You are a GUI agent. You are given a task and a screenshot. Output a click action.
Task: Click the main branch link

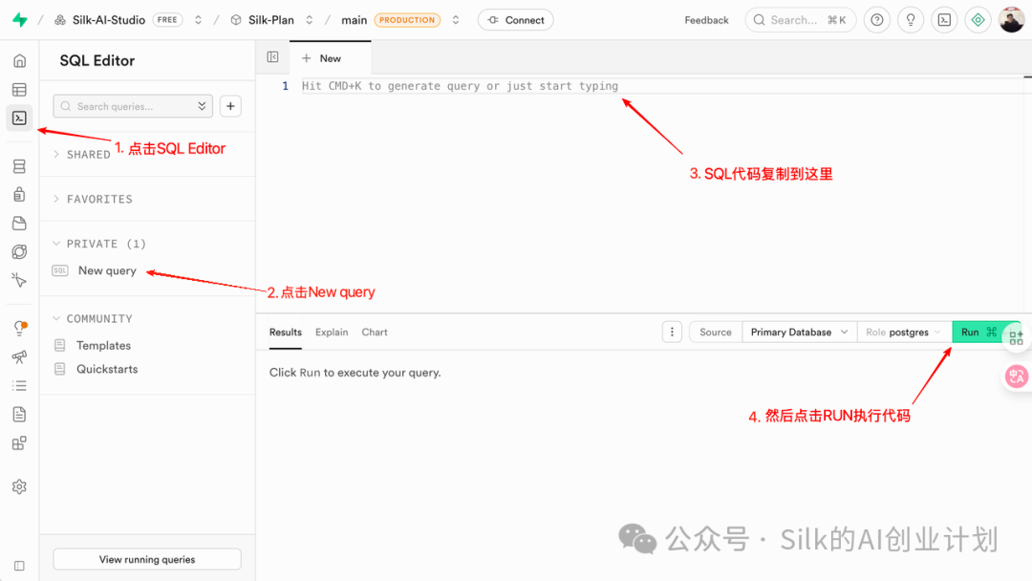coord(355,20)
